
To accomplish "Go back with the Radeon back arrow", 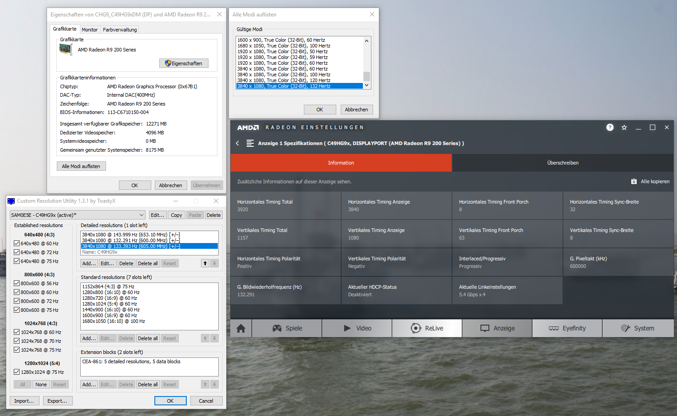I will click(237, 143).
